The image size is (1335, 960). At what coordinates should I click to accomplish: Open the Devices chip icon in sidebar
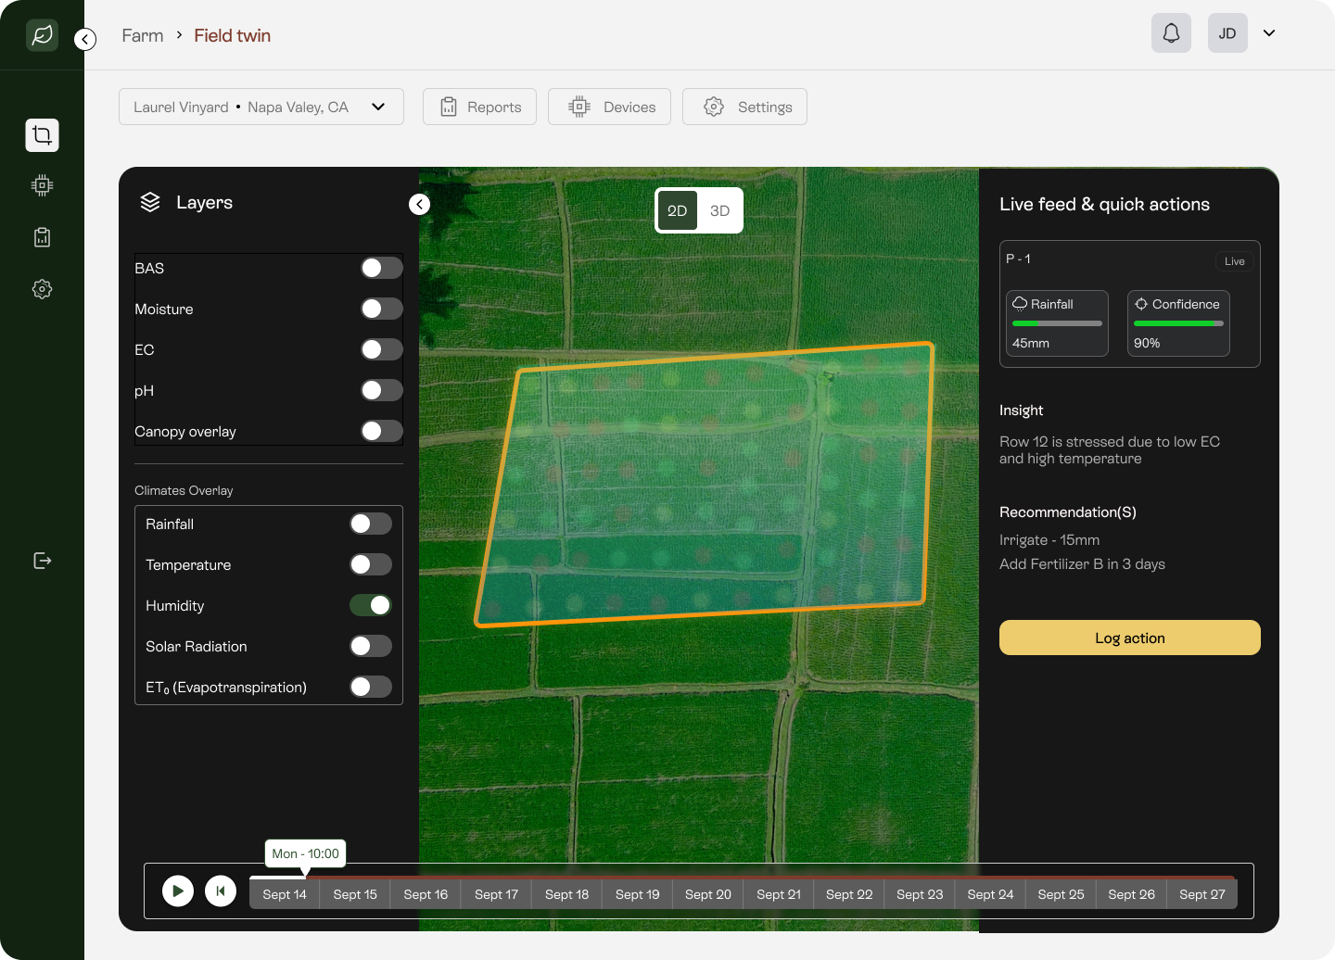click(42, 185)
